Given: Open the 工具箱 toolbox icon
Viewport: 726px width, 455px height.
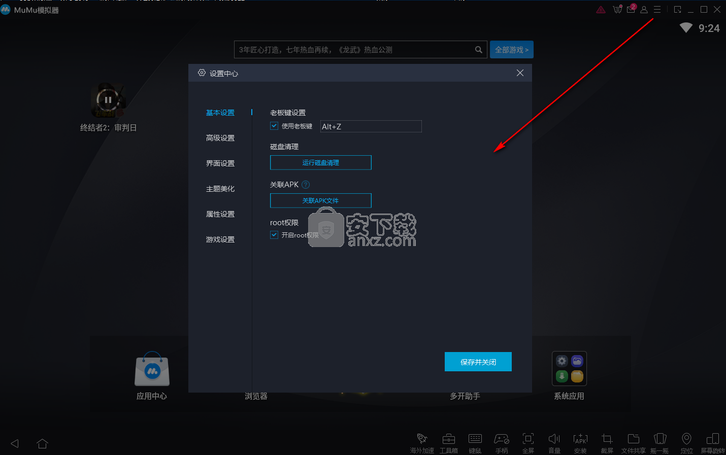Looking at the screenshot, I should (449, 439).
